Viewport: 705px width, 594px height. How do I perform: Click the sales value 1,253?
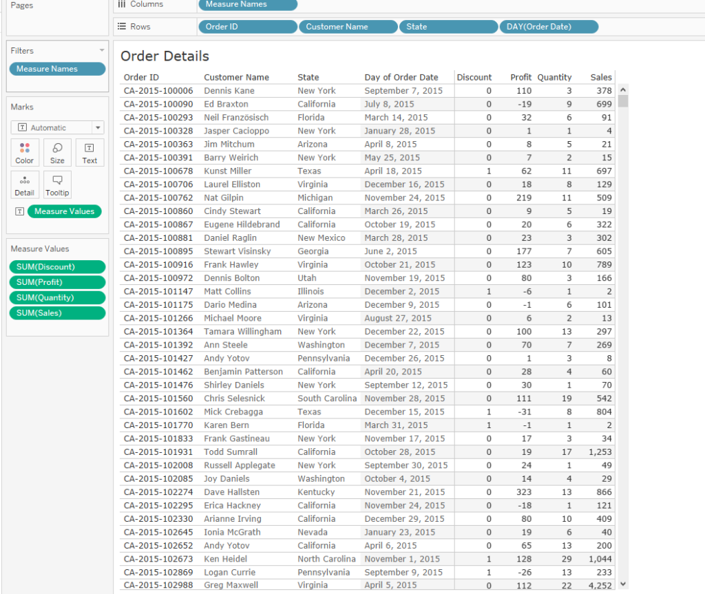(x=600, y=452)
